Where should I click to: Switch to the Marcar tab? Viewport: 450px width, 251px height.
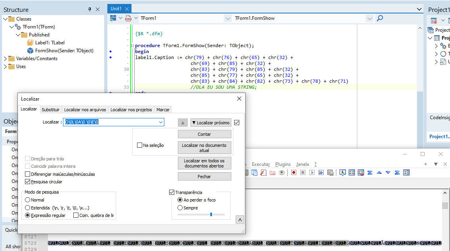point(163,110)
